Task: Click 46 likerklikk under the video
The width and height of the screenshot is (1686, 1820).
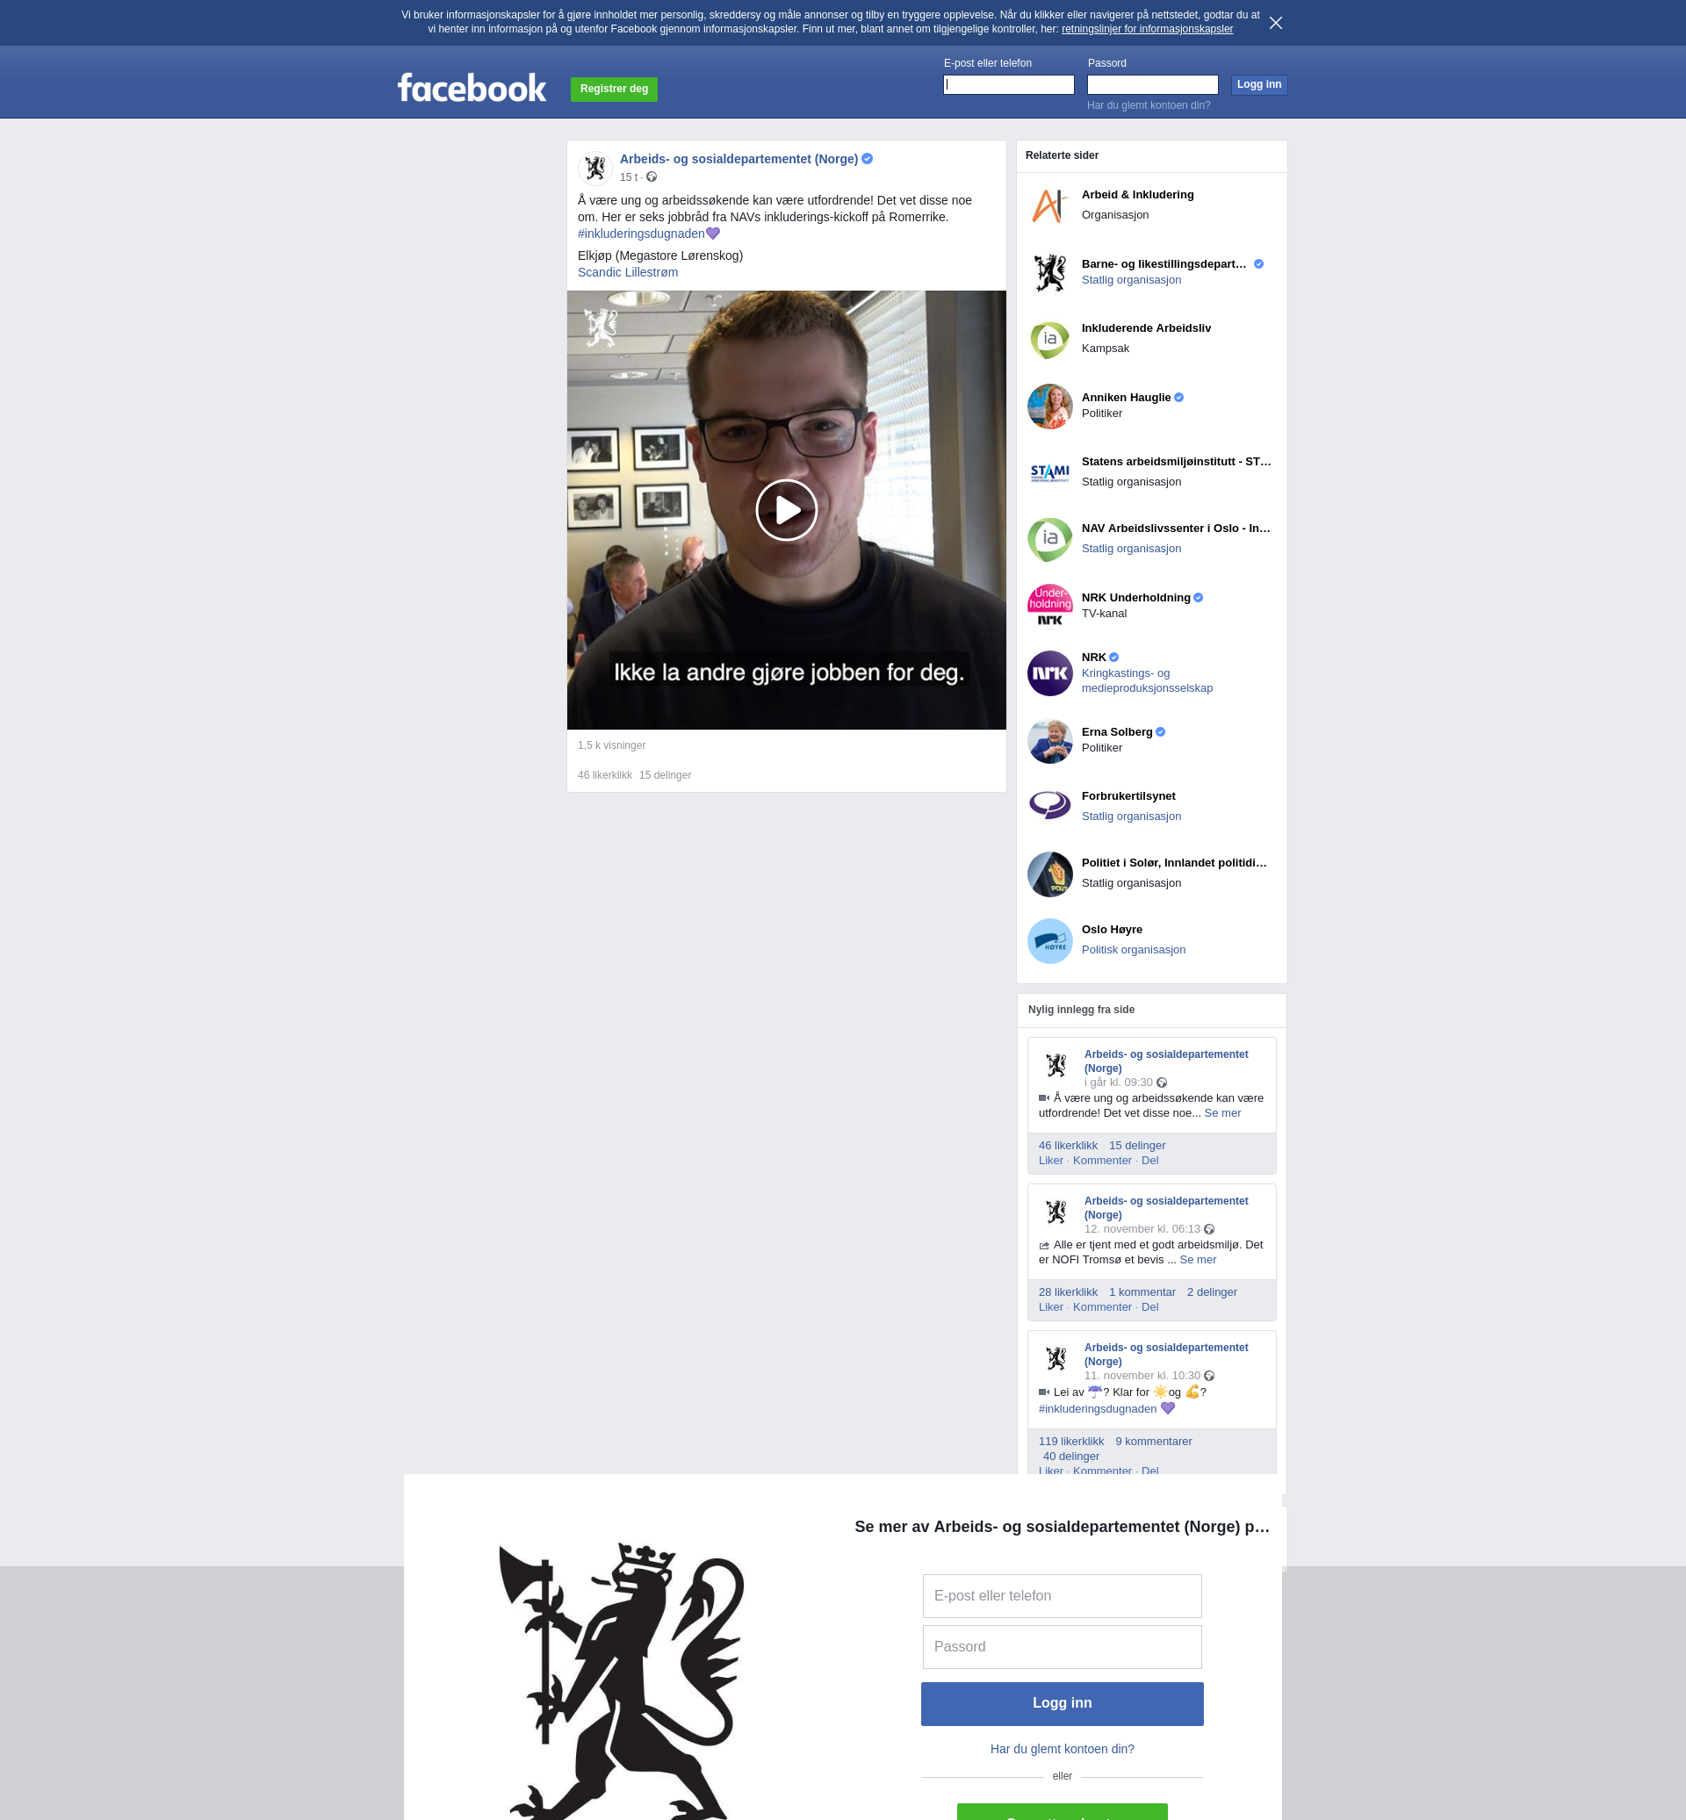Action: coord(604,775)
